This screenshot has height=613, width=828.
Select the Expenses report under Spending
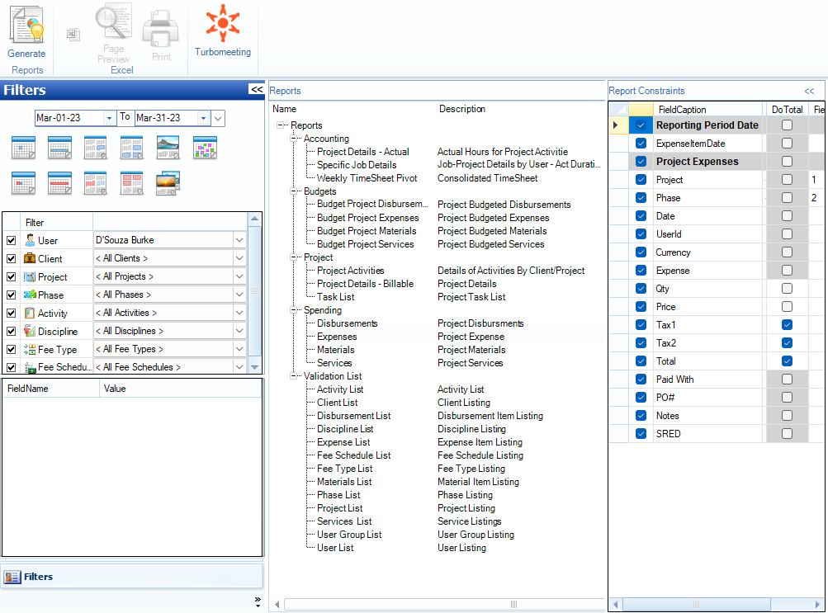[x=337, y=337]
